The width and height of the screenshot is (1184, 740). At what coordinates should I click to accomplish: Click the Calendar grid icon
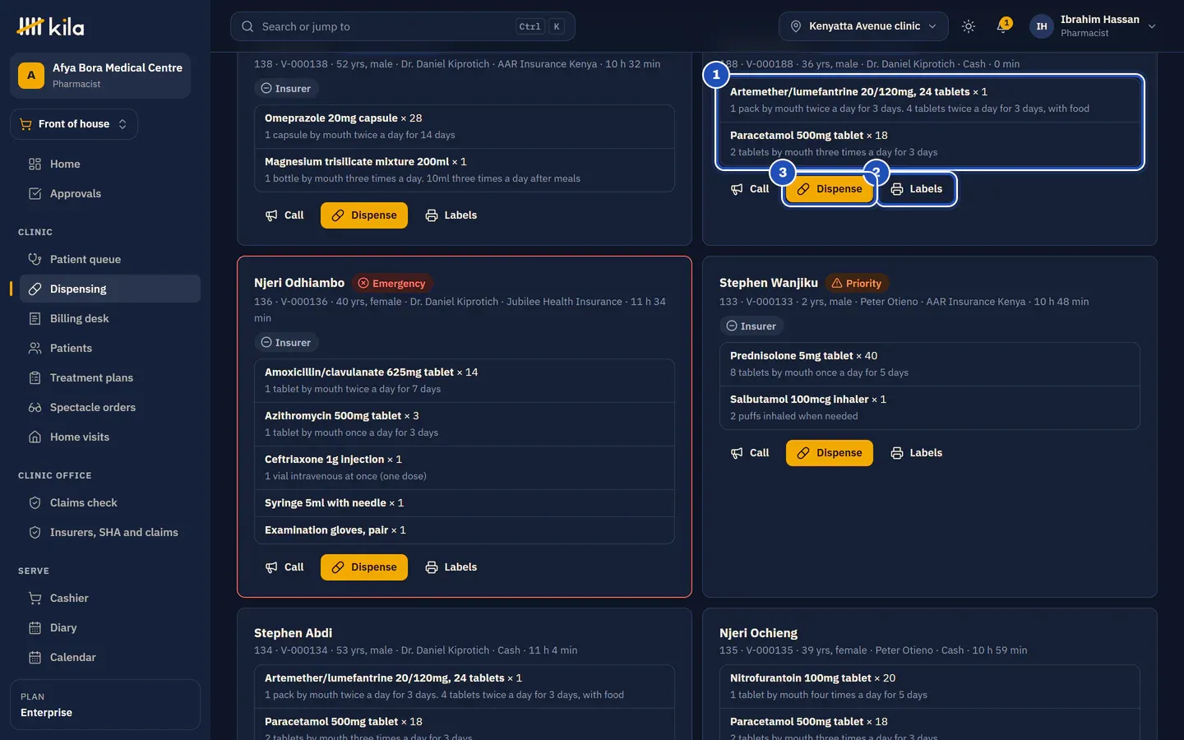35,657
